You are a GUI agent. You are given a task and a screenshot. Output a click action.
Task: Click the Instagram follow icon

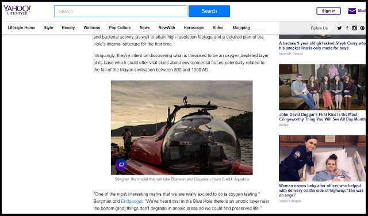tap(355, 28)
